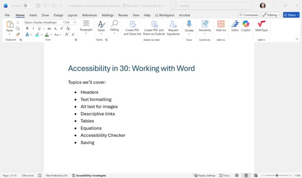Click the Redo arrow in title bar
The image size is (302, 178).
[54, 6]
